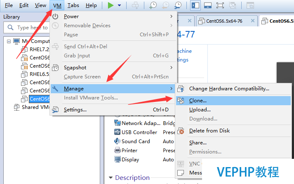Viewport: 294px width, 184px height.
Task: Select the Display device row
Action: pos(144,159)
